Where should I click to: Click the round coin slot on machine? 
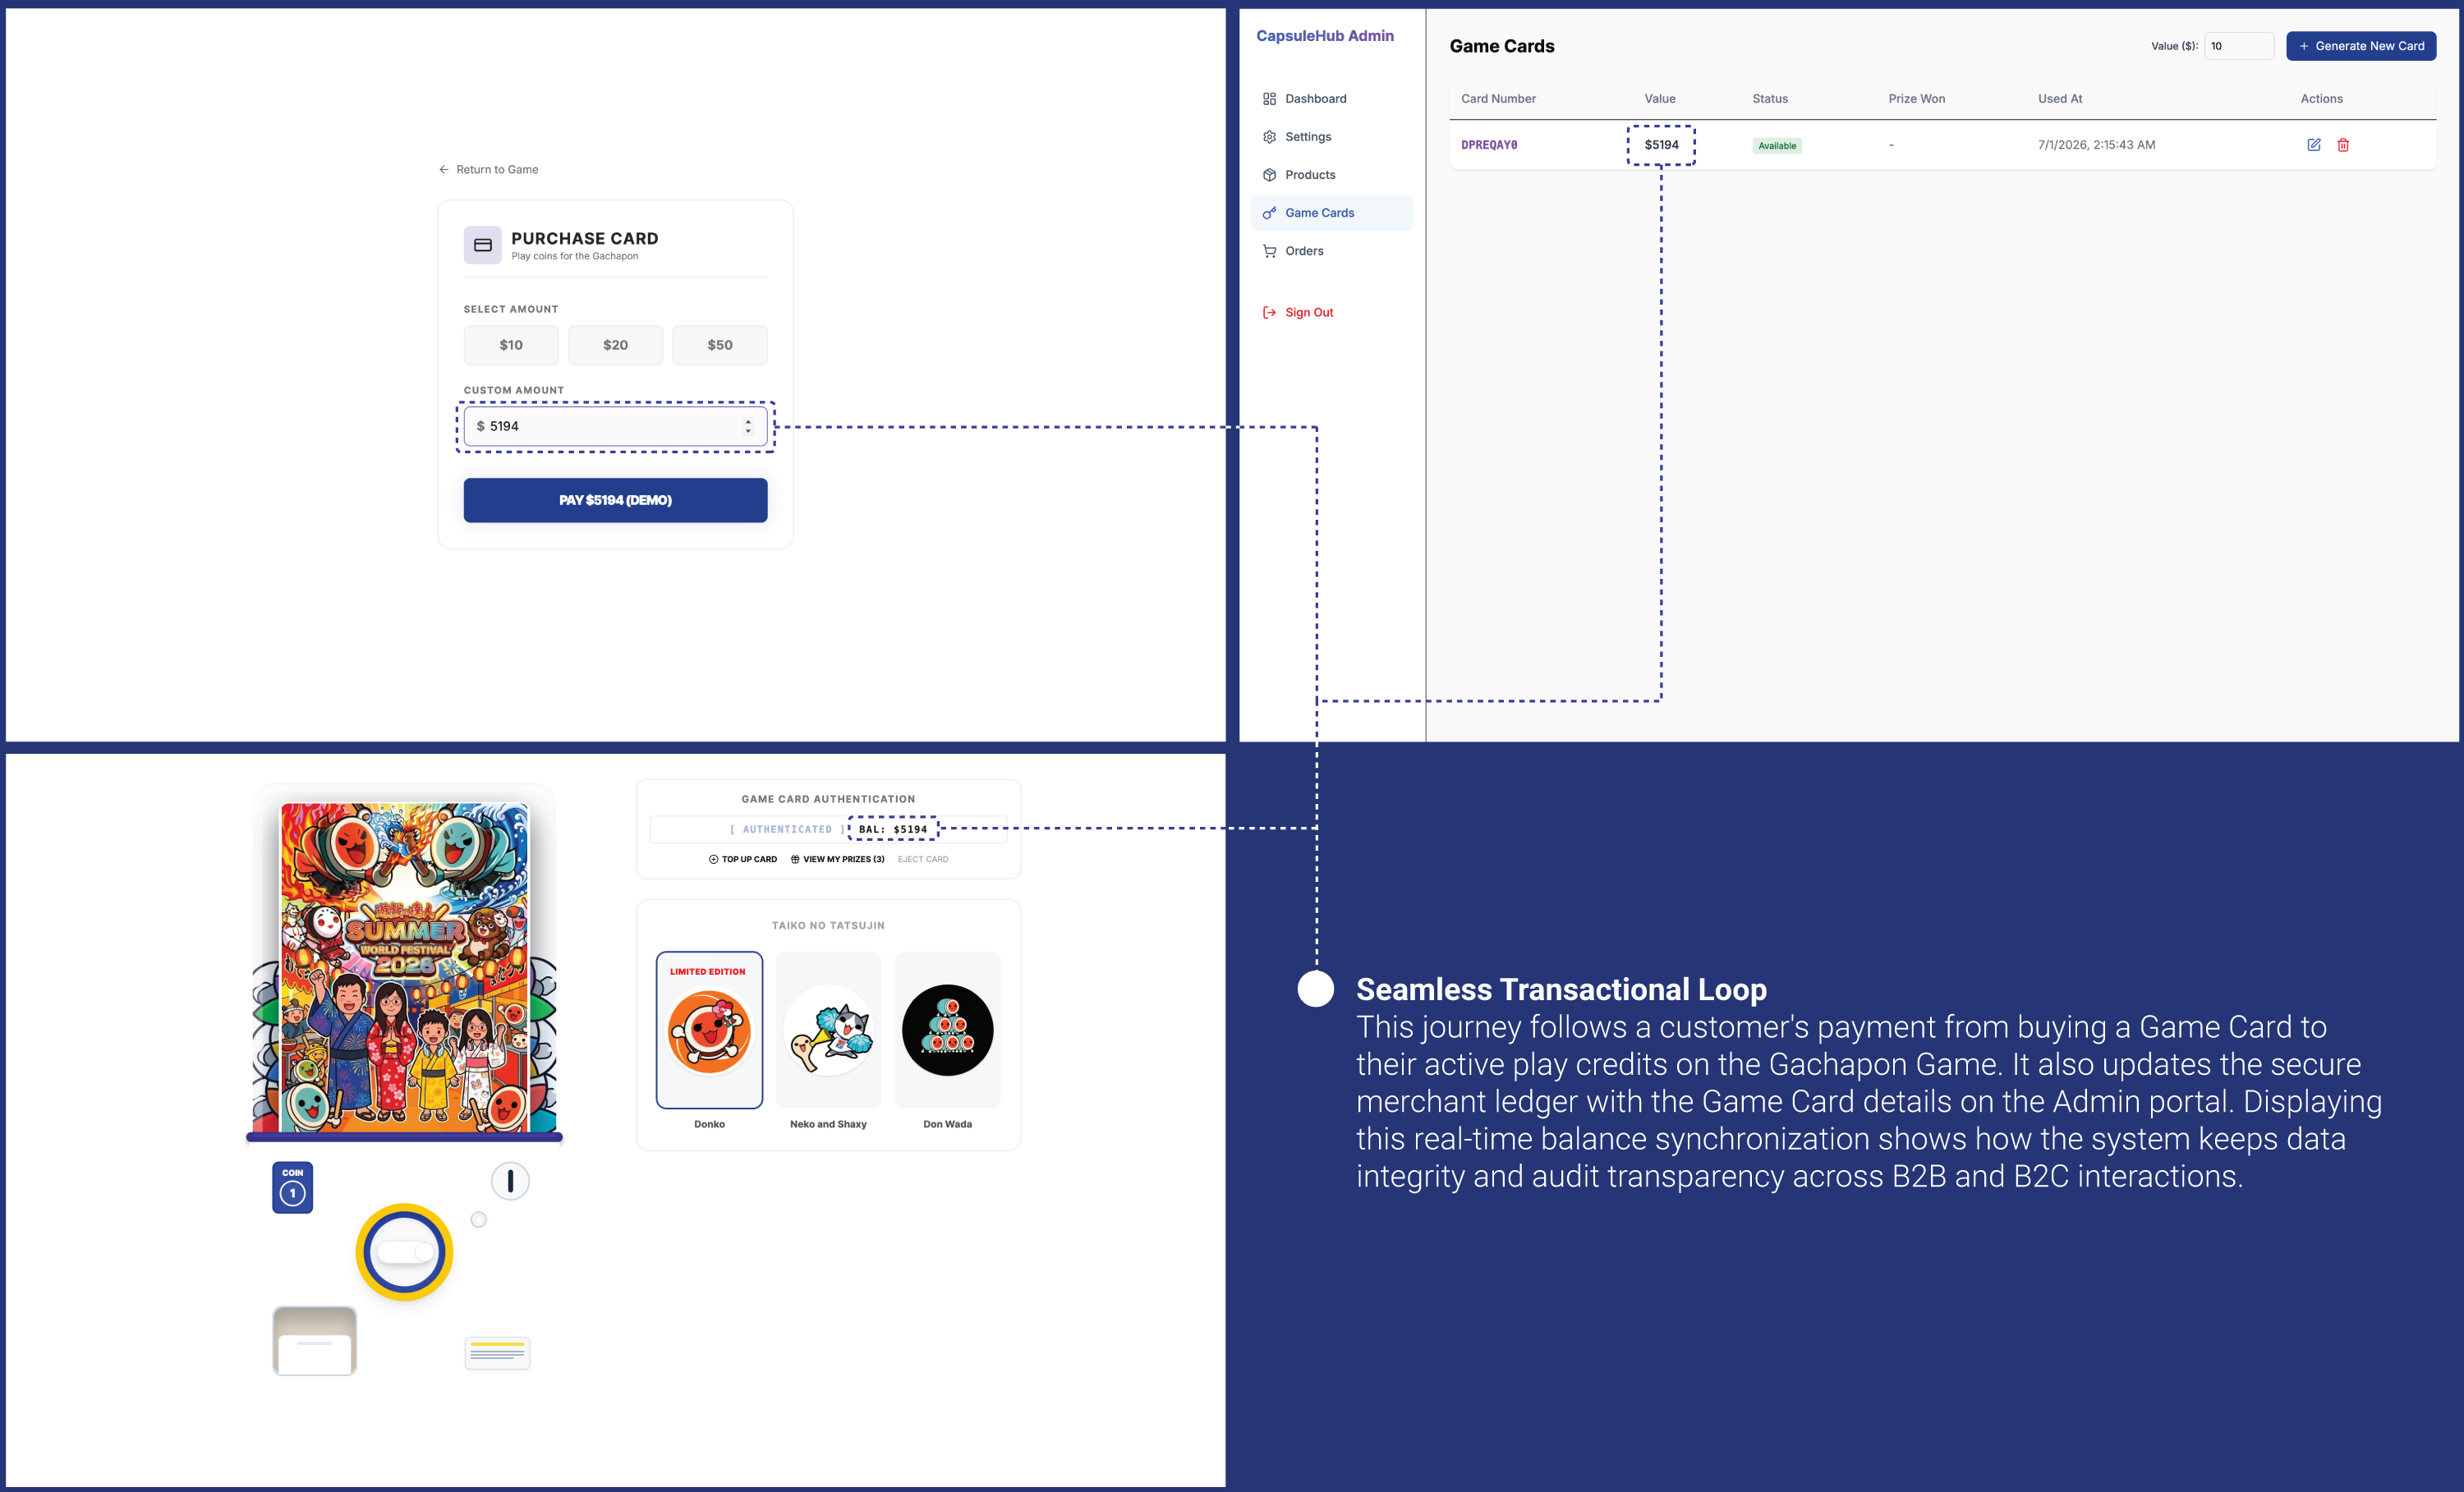(x=510, y=1181)
